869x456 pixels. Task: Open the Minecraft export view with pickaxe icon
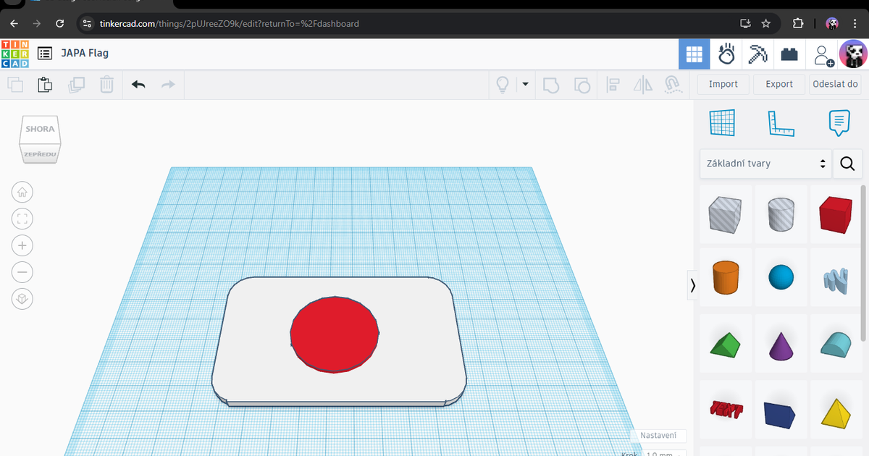click(757, 54)
